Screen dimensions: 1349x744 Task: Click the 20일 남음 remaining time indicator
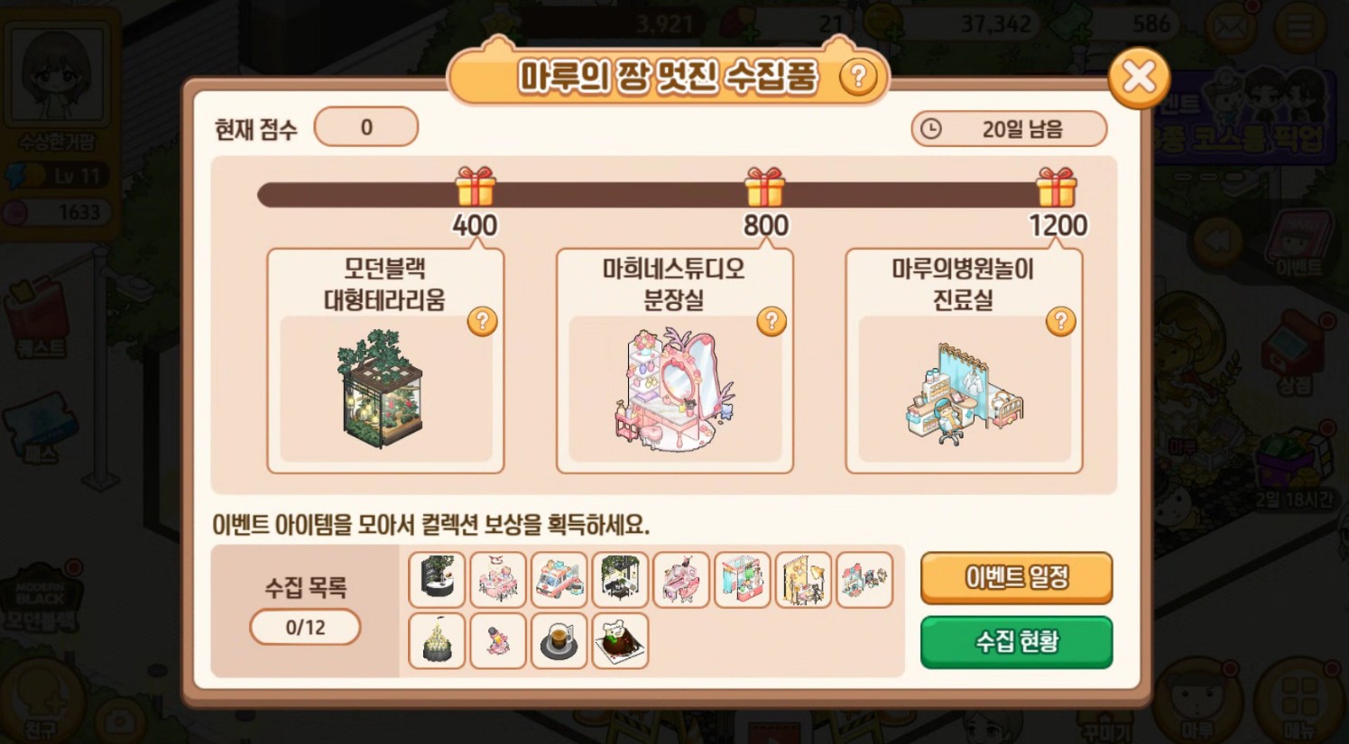pyautogui.click(x=1009, y=129)
